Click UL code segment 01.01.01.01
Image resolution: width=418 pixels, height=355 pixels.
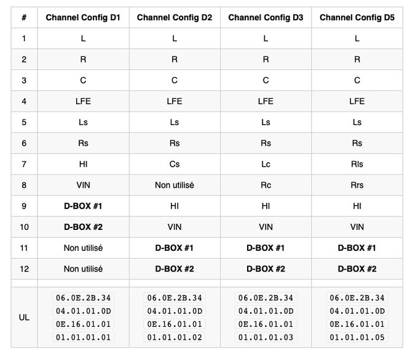[83, 337]
